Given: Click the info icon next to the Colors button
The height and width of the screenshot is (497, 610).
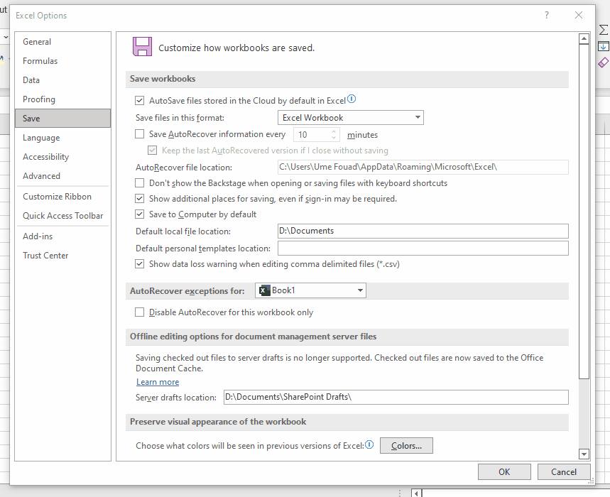Looking at the screenshot, I should pos(369,445).
